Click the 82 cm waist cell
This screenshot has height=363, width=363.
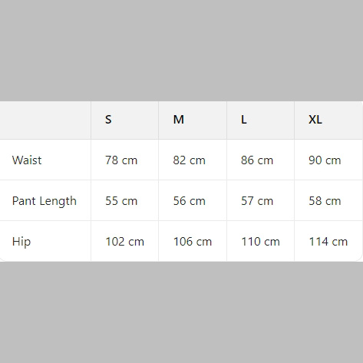193,160
